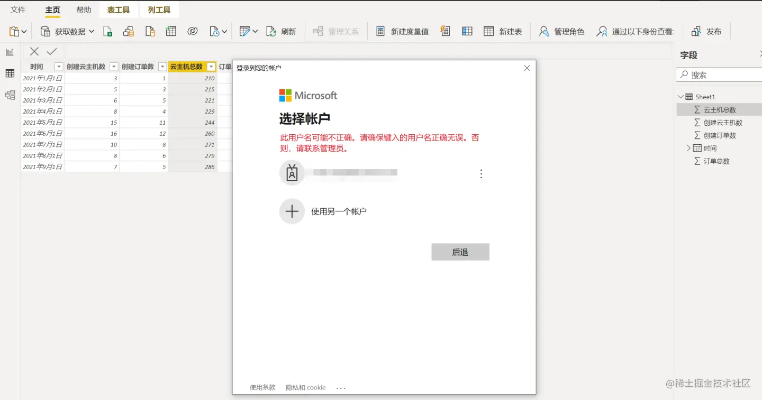Click the cell with value 286

coord(193,166)
